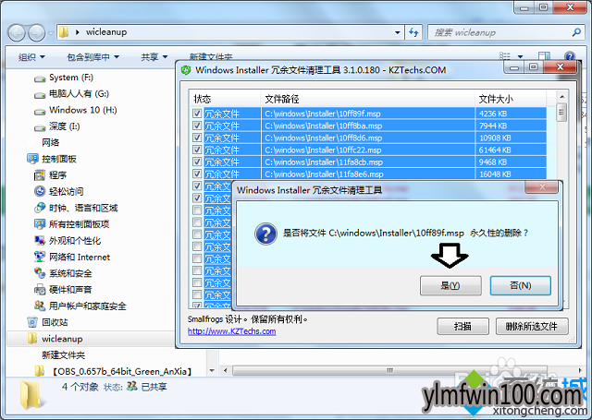Open the 组织 menu in Explorer
The width and height of the screenshot is (592, 420).
coord(31,57)
